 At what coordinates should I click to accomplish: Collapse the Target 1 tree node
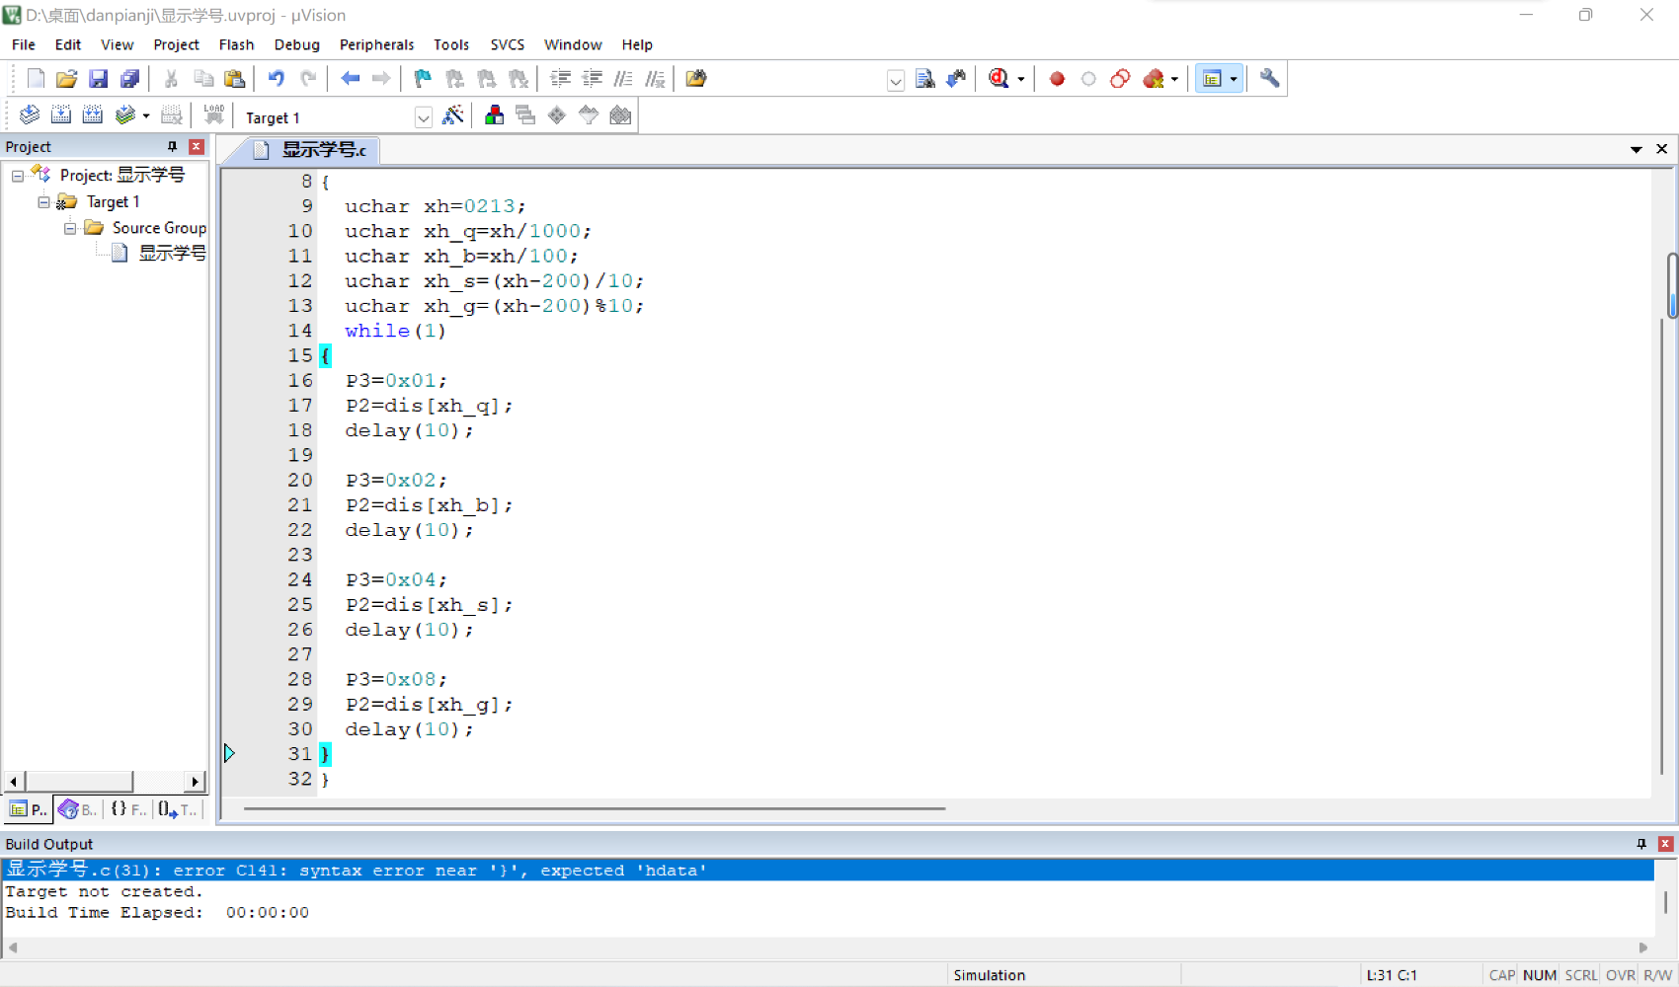[43, 202]
